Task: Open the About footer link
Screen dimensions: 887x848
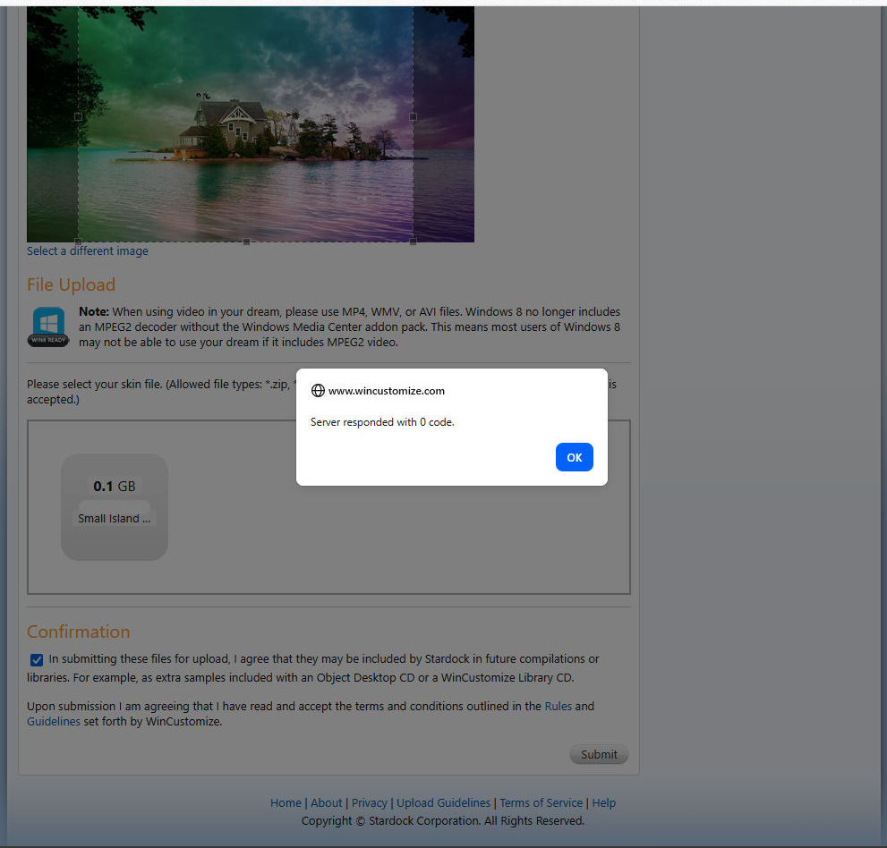Action: point(326,802)
